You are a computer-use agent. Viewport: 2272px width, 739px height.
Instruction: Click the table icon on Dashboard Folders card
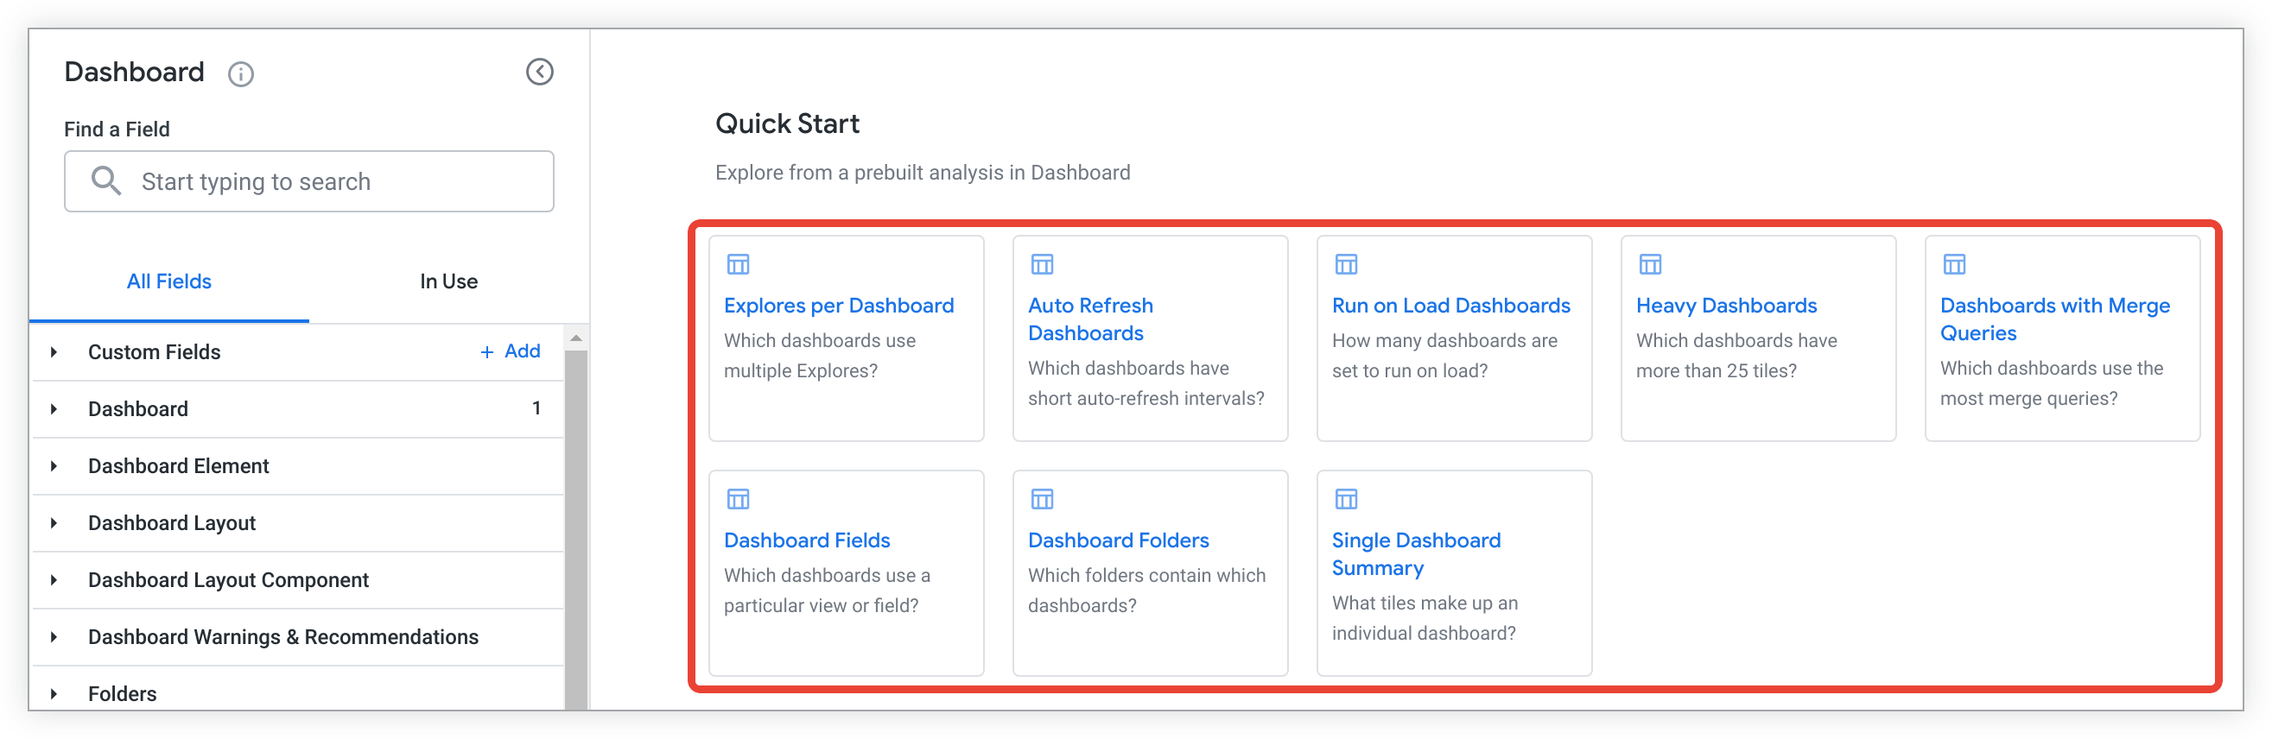pos(1043,499)
